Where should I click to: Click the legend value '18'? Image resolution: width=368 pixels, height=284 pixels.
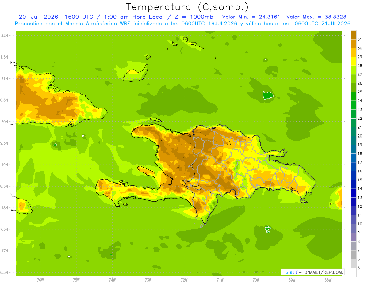(360, 153)
